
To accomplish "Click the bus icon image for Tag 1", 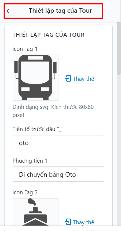I will tap(36, 78).
